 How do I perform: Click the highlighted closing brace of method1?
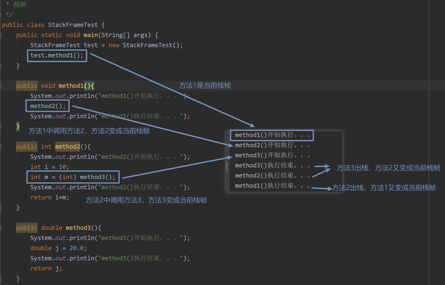18,126
